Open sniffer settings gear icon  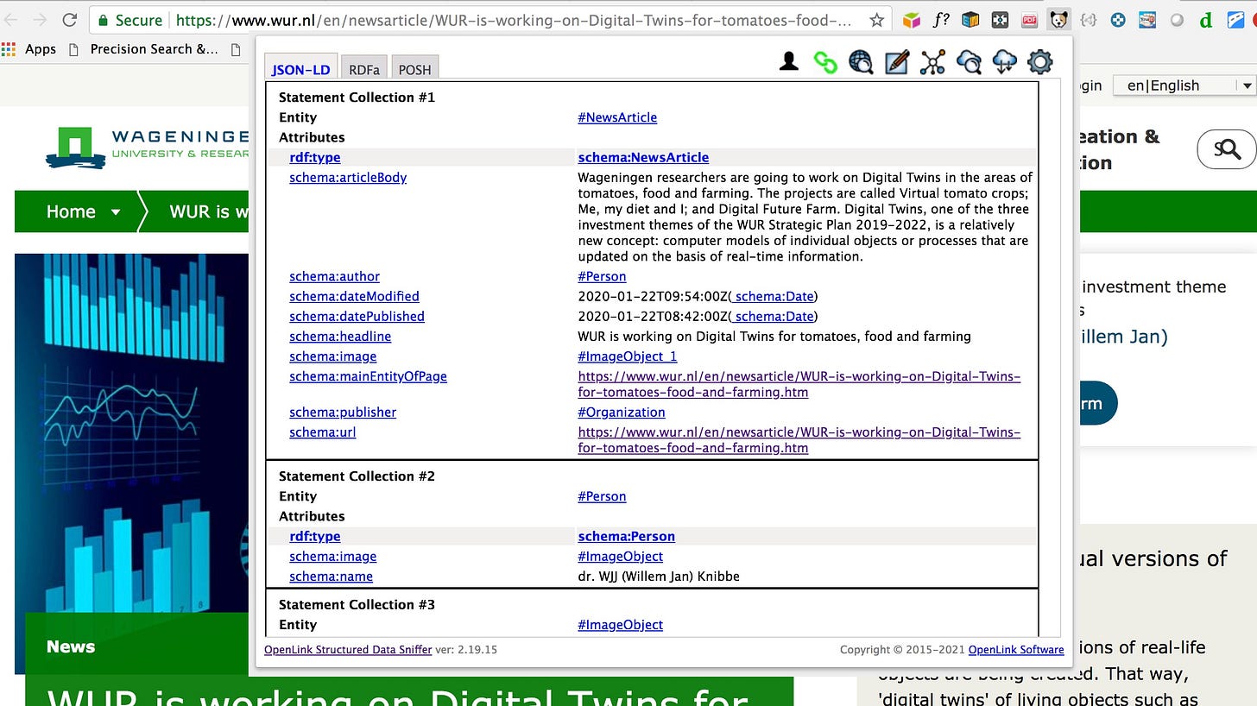1040,61
